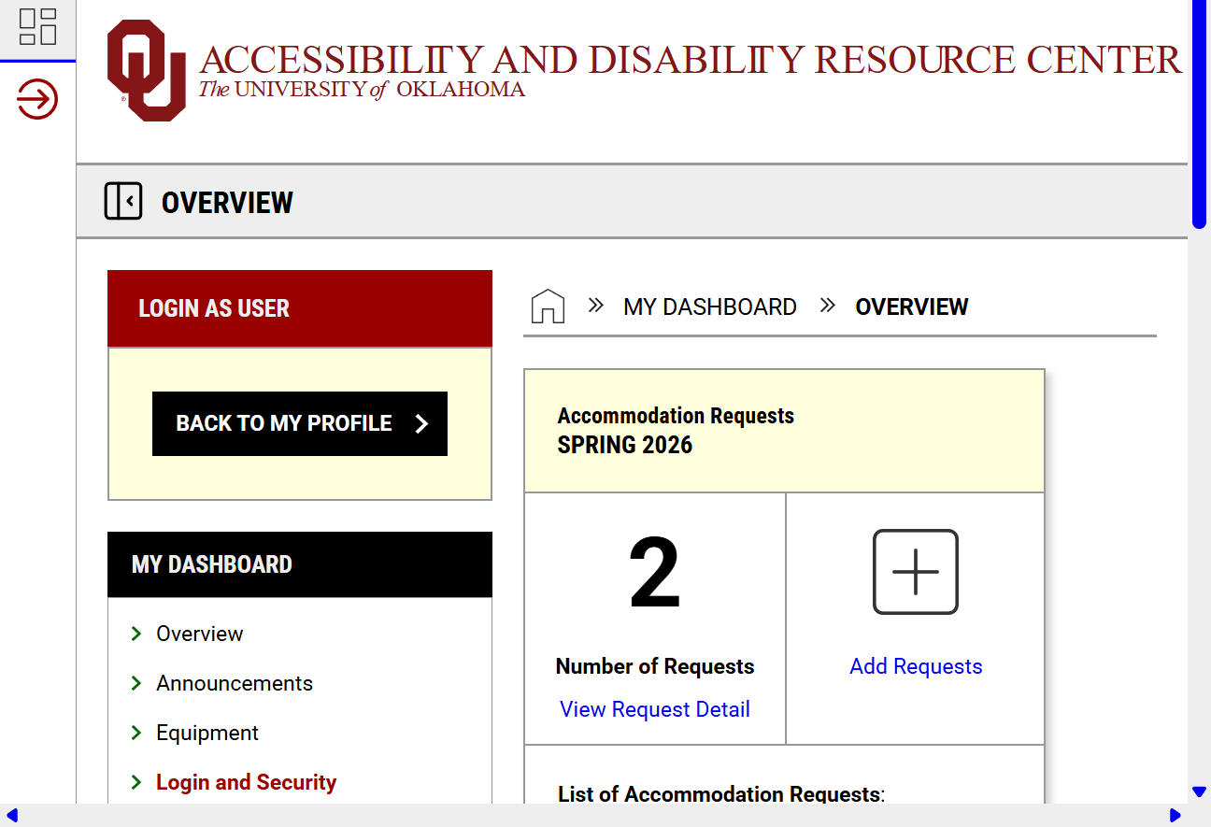Click the horizontal scrollbar right arrow
The height and width of the screenshot is (827, 1211).
pos(1175,816)
